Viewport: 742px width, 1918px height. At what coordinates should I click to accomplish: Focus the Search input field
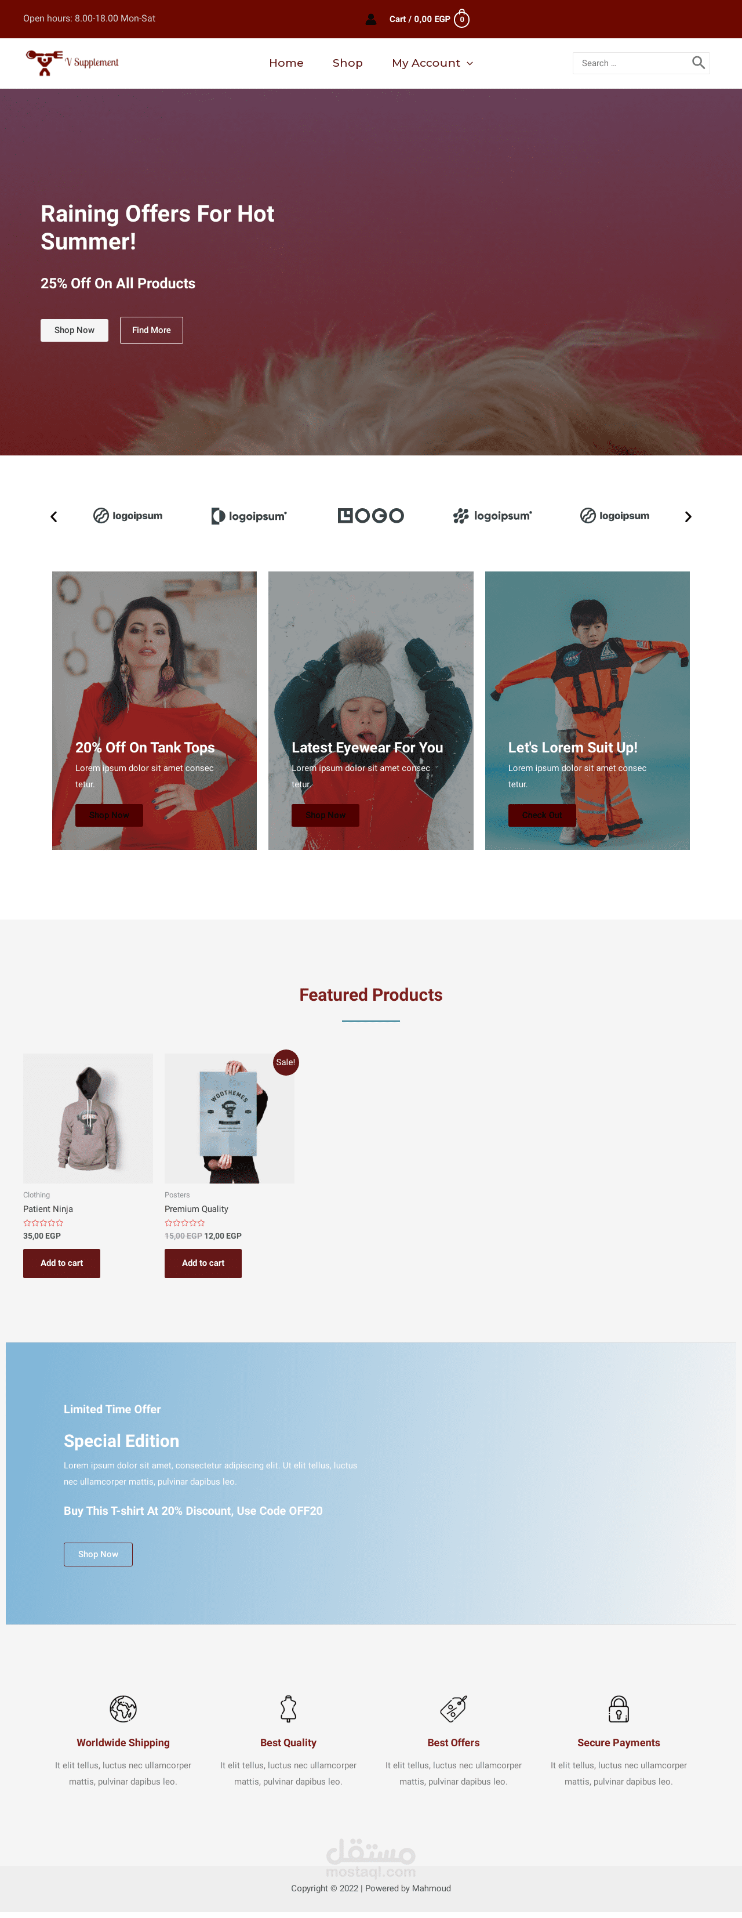click(x=631, y=63)
